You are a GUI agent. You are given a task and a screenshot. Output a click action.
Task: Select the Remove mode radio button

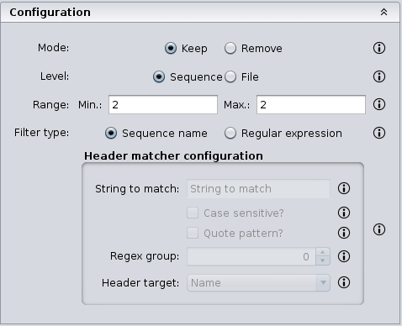pos(230,48)
